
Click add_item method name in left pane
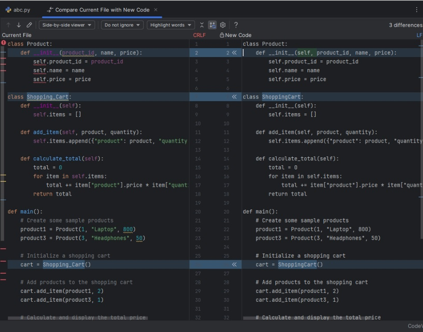click(x=46, y=132)
